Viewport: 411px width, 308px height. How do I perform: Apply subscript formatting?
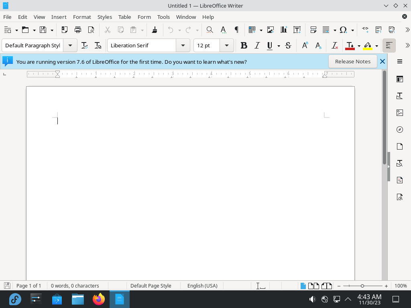point(318,46)
